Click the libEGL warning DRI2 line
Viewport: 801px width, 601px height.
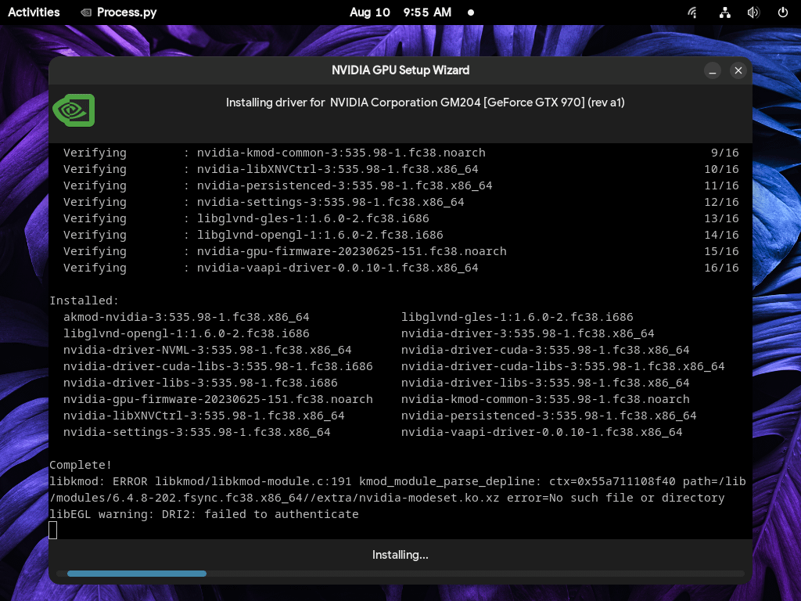pyautogui.click(x=204, y=514)
